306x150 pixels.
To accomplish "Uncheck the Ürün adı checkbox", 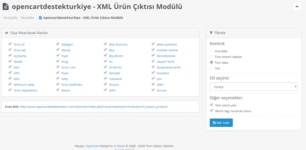I will click(10, 50).
